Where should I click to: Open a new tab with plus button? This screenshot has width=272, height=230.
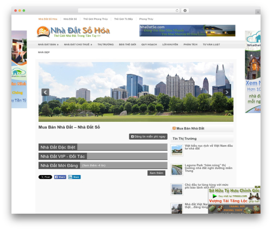click(258, 12)
